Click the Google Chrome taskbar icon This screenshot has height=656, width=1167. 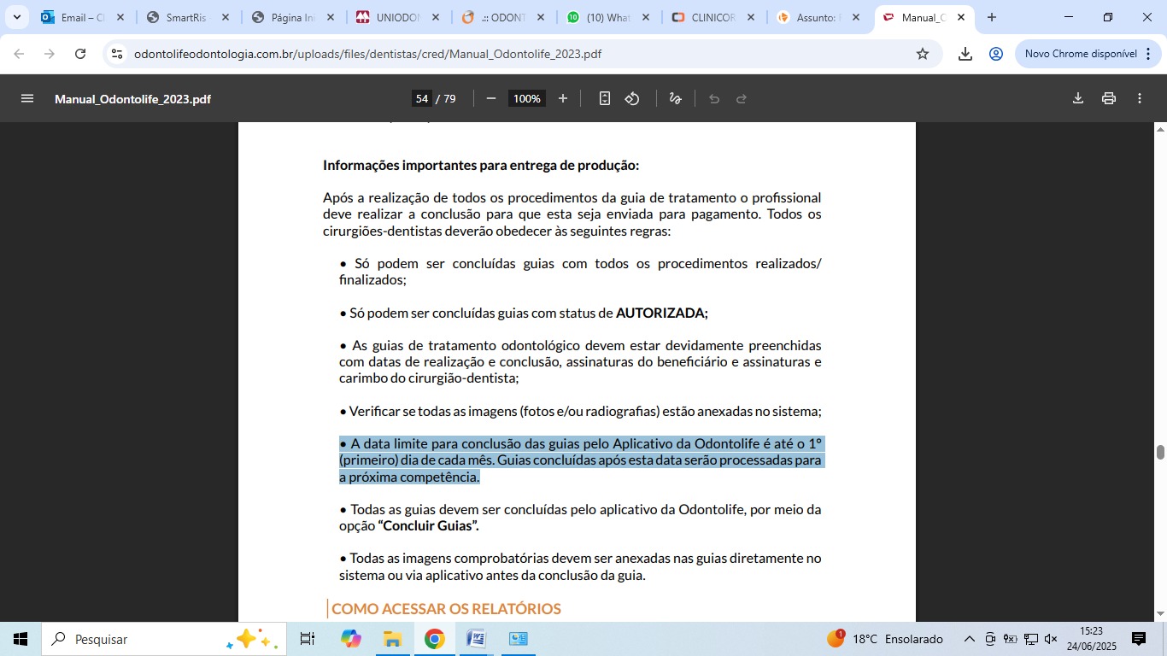[x=434, y=639]
